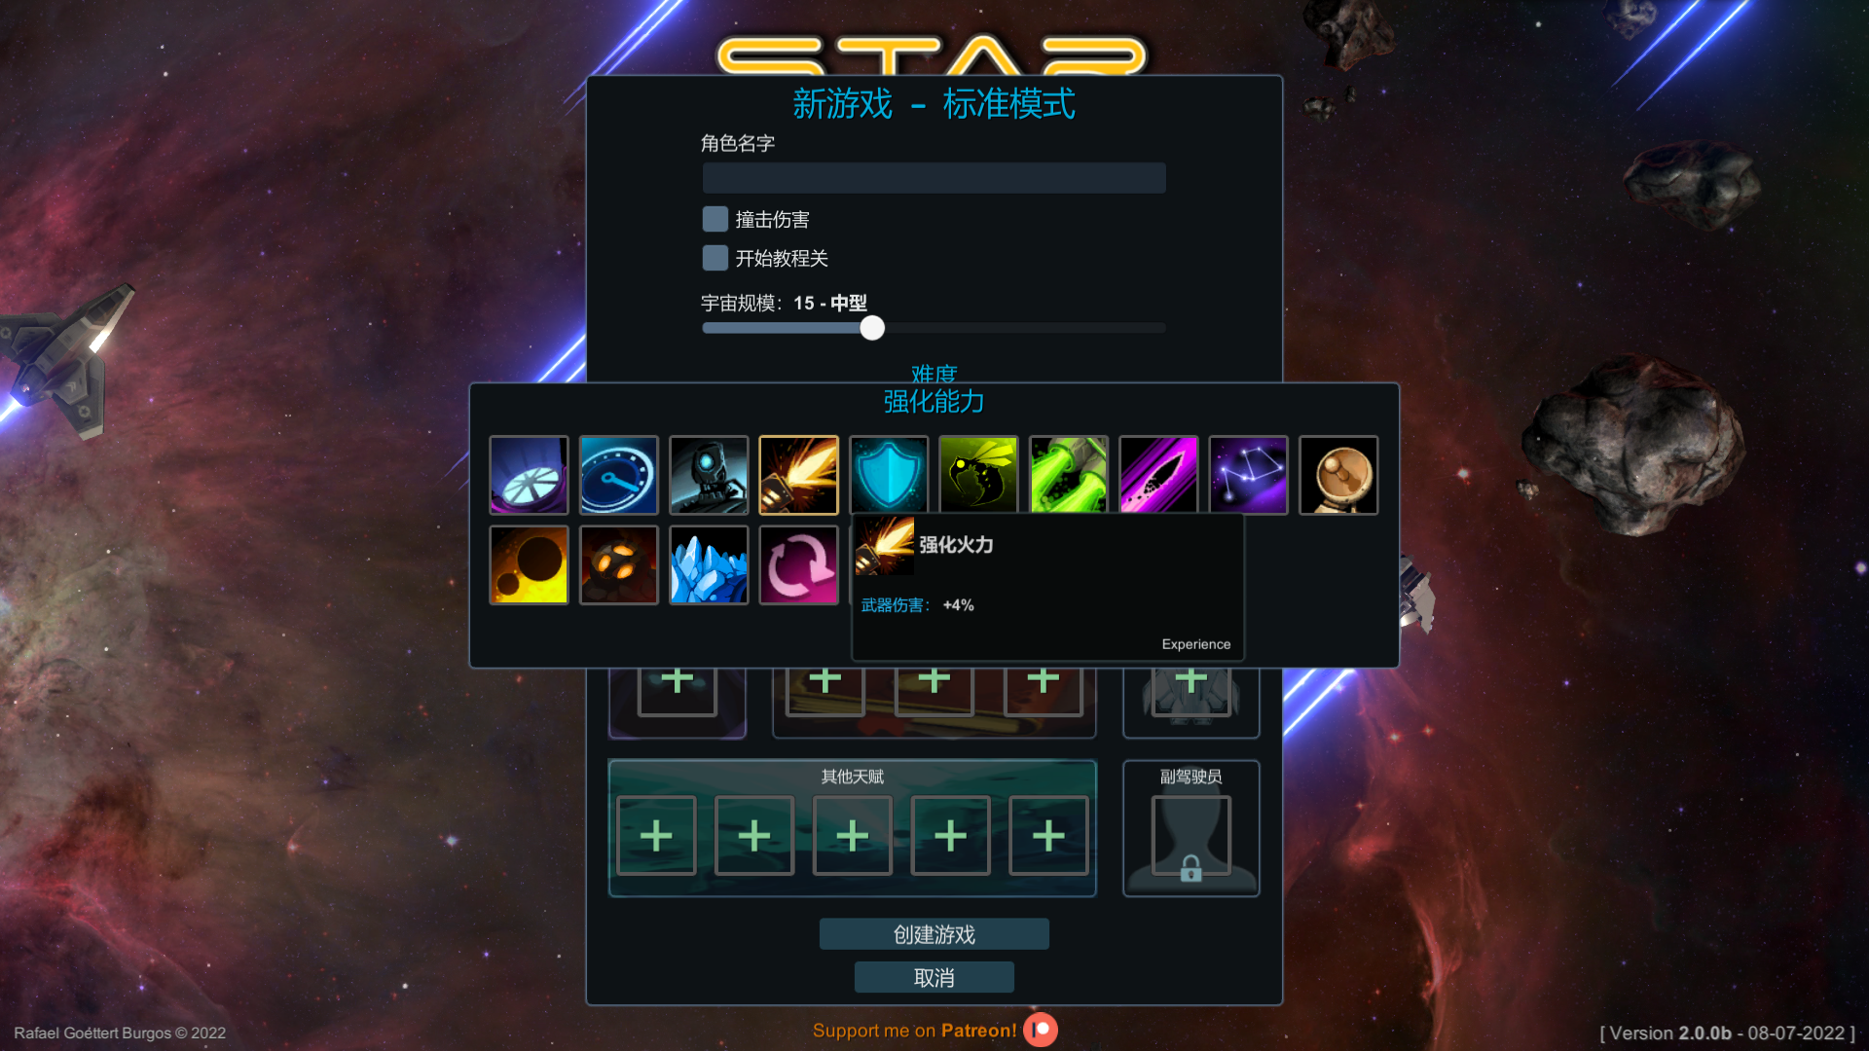This screenshot has height=1051, width=1869.
Task: Choose the blue crystal perk icon
Action: point(709,565)
